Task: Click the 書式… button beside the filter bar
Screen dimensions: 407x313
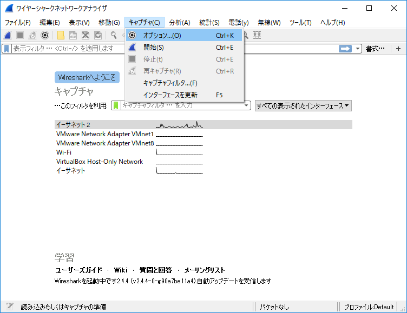Action: pyautogui.click(x=375, y=49)
